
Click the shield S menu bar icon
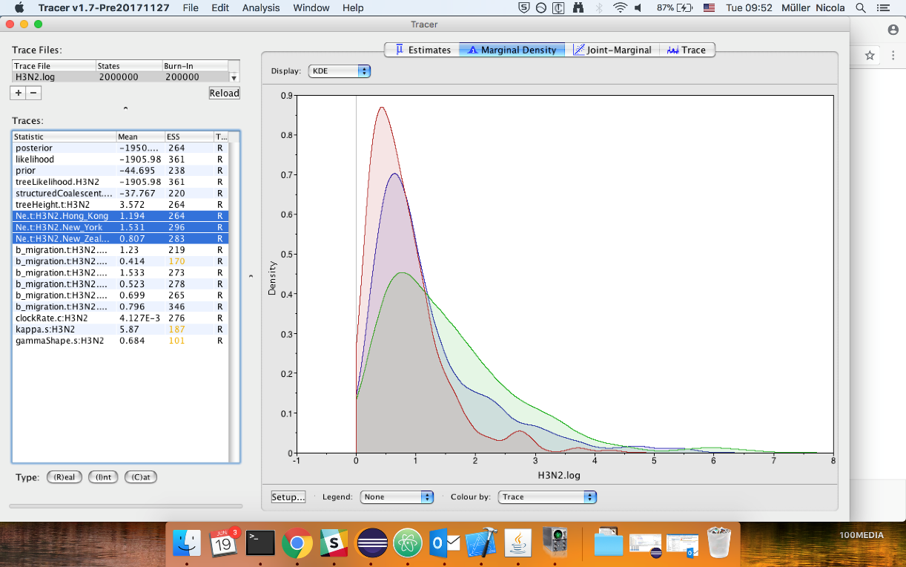click(524, 7)
